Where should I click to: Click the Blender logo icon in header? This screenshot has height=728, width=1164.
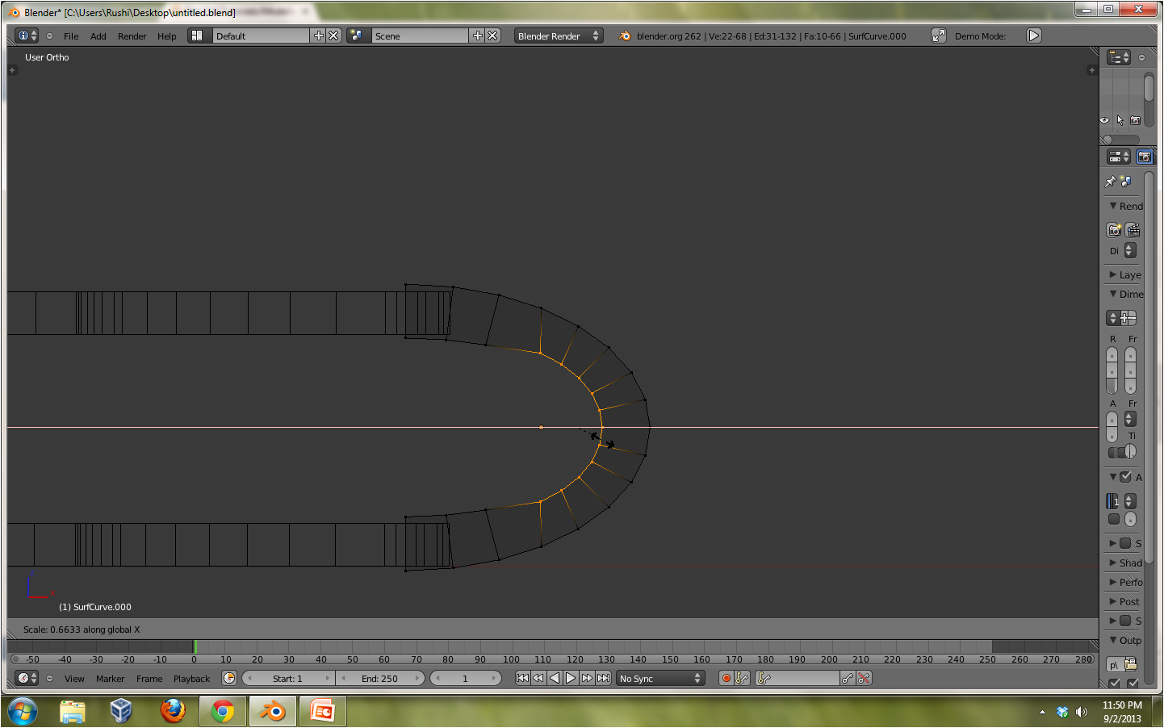coord(625,36)
